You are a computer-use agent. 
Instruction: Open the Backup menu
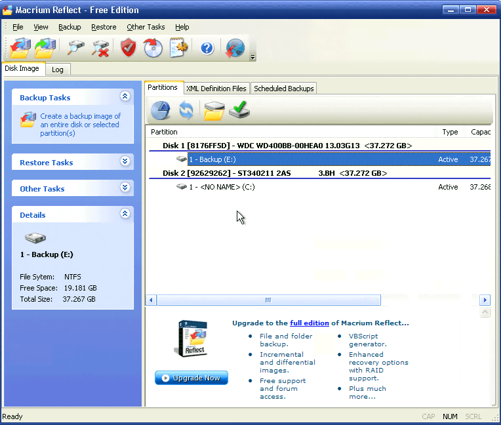[x=70, y=27]
